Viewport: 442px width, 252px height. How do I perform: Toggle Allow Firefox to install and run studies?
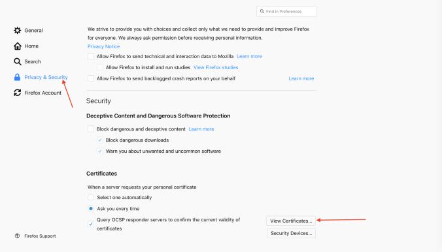100,67
